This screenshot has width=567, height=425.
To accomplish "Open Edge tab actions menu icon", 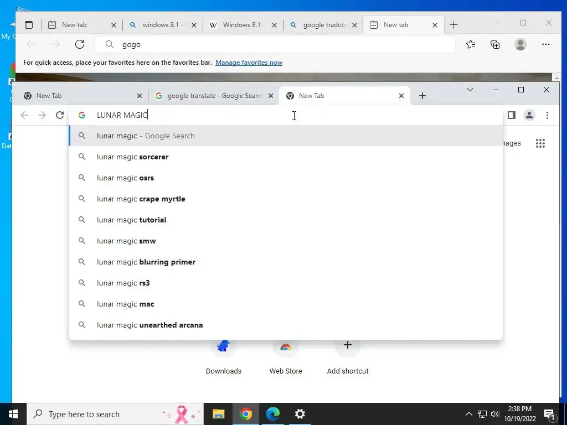I will (29, 25).
